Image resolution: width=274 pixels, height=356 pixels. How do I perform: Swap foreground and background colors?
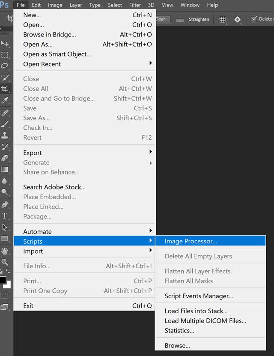point(8,269)
